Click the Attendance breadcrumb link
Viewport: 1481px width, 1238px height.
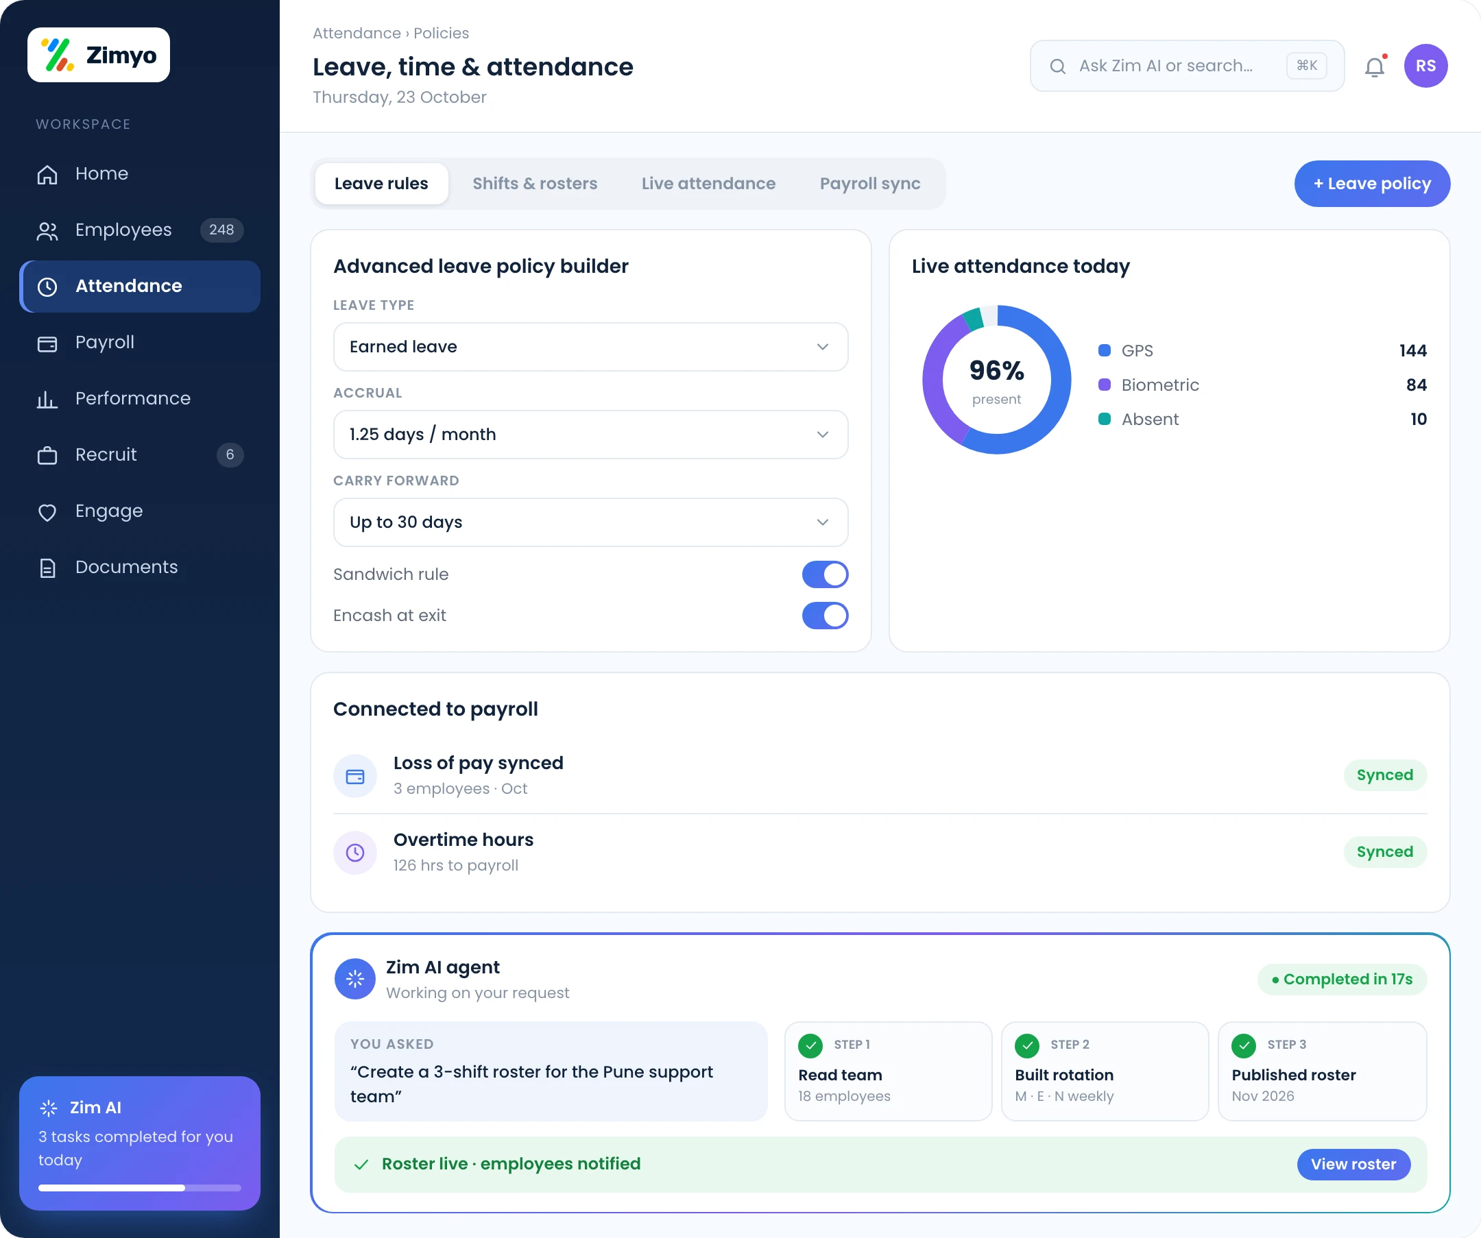click(357, 33)
